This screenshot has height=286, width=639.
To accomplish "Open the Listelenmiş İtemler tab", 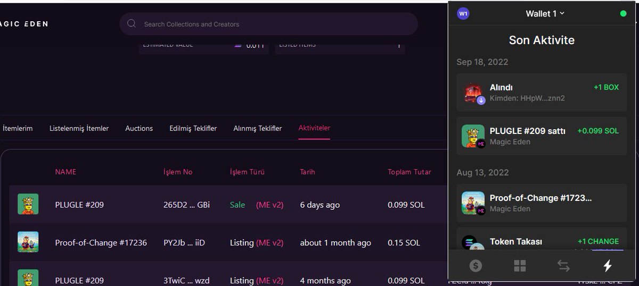I will click(79, 128).
